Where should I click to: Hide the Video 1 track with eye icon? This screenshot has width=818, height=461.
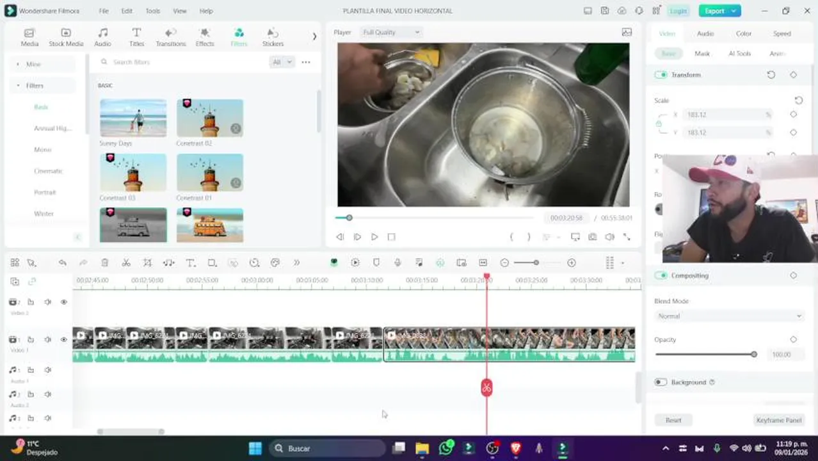click(x=63, y=339)
